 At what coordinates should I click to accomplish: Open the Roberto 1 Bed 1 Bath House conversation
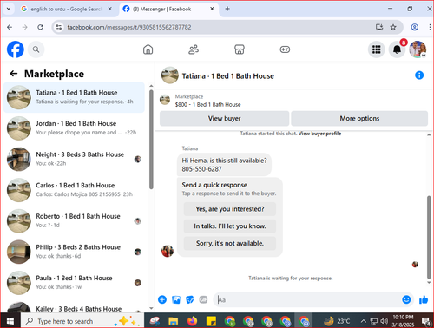[x=74, y=221]
